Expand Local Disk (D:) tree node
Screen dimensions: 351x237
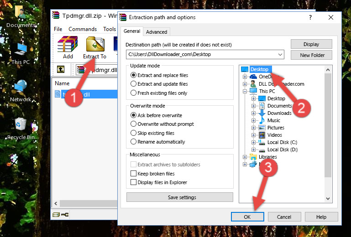tap(253, 150)
